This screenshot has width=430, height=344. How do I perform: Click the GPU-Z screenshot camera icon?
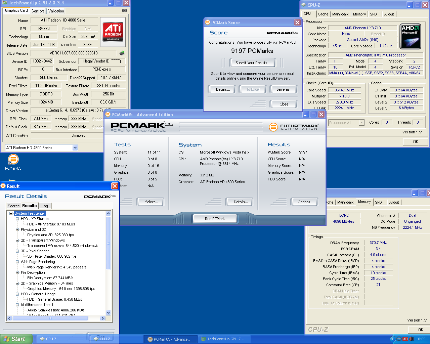coord(125,10)
